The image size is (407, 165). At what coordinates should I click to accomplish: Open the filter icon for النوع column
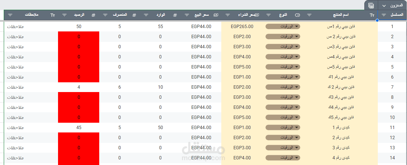268,15
